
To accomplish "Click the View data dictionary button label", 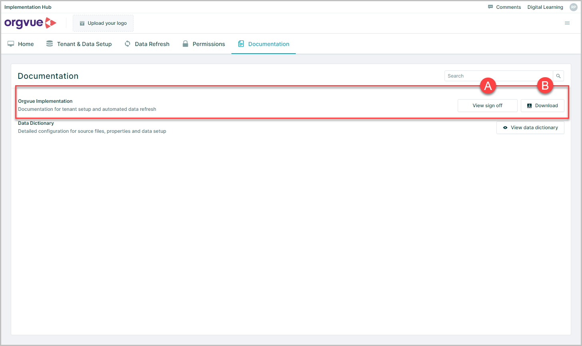I will click(534, 128).
